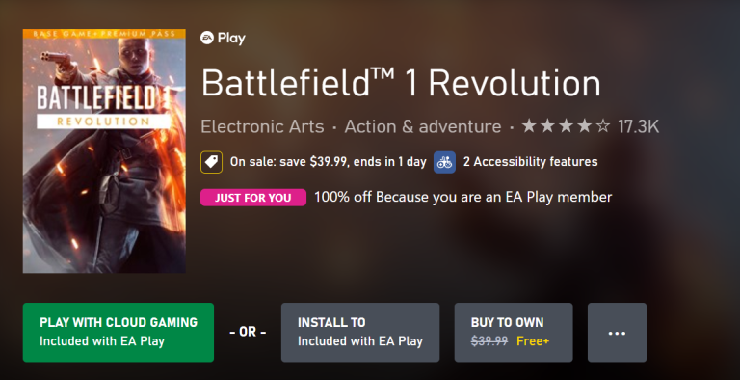The height and width of the screenshot is (380, 740).
Task: Click the pink JUST FOR YOU badge
Action: pos(253,198)
